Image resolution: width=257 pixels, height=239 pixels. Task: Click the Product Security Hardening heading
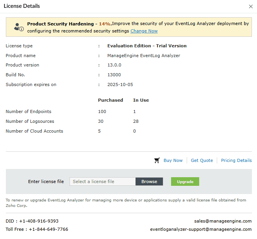(61, 24)
